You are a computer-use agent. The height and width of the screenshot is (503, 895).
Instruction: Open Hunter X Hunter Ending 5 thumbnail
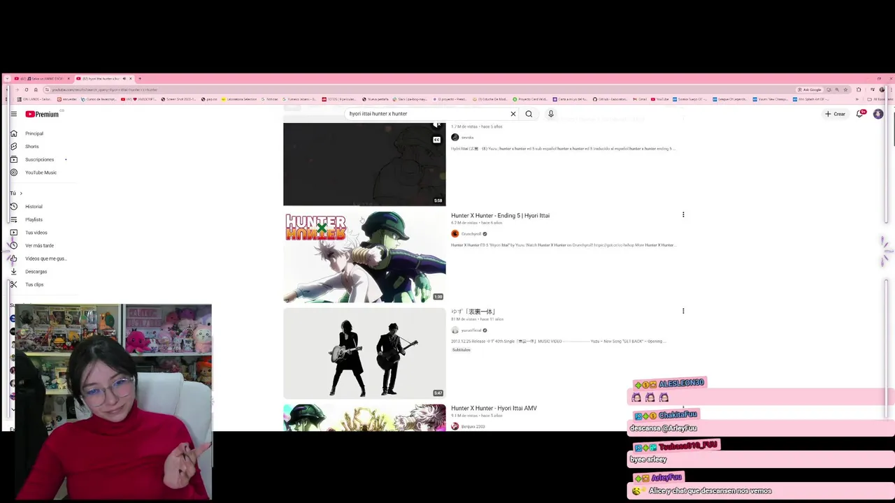click(x=364, y=257)
